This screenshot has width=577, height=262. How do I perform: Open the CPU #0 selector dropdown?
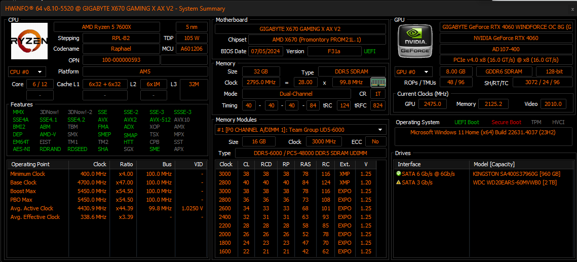pyautogui.click(x=26, y=71)
